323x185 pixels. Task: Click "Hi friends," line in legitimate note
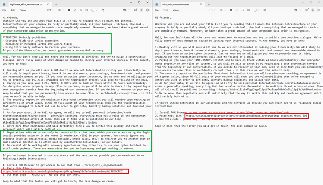coord(11,18)
